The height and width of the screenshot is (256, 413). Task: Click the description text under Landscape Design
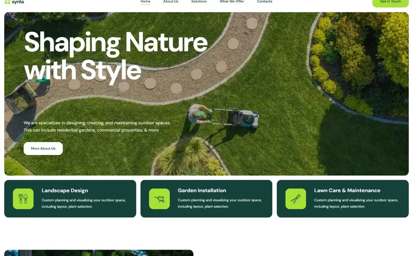click(x=84, y=203)
